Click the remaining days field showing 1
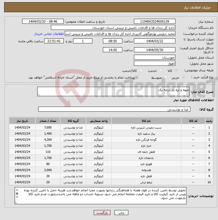 coord(83,41)
